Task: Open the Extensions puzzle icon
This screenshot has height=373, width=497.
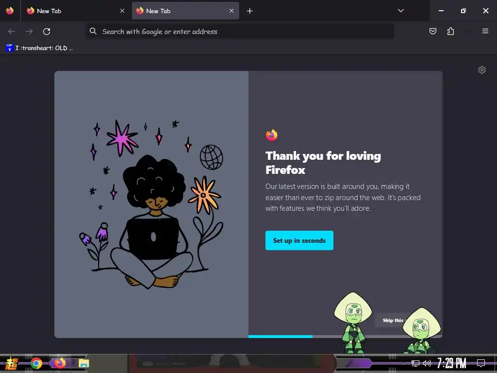Action: pyautogui.click(x=450, y=31)
